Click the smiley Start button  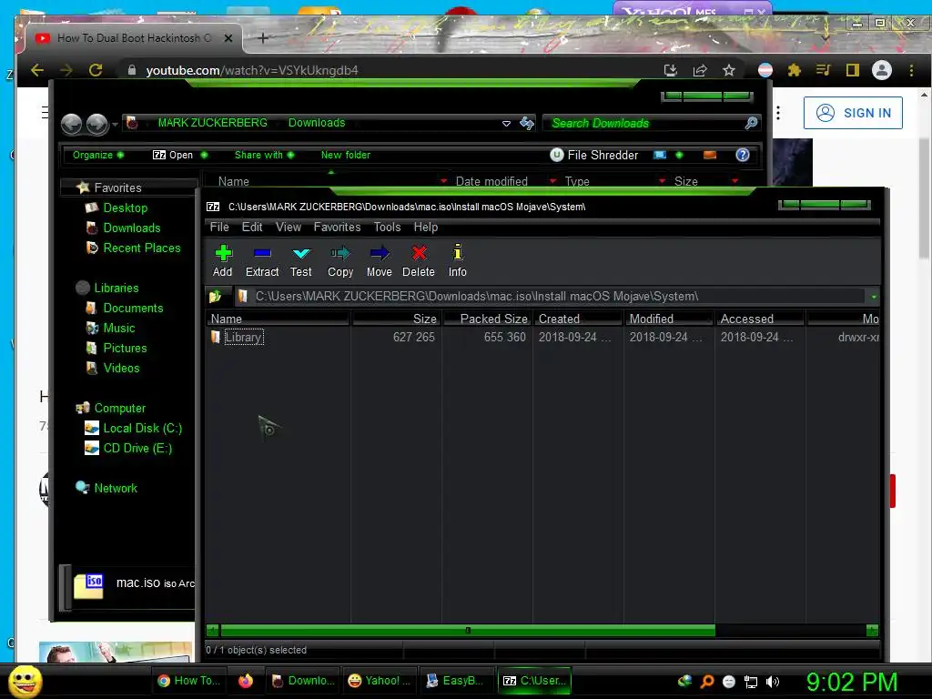tap(25, 681)
